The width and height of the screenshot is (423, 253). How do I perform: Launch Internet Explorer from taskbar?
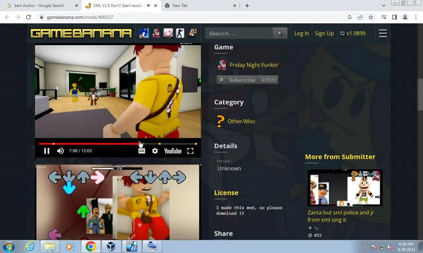click(29, 246)
